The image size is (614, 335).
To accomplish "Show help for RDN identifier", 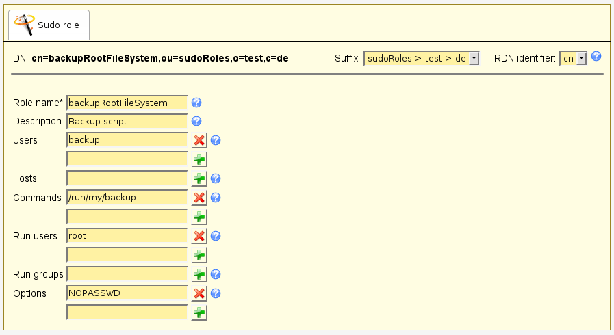I will (596, 57).
